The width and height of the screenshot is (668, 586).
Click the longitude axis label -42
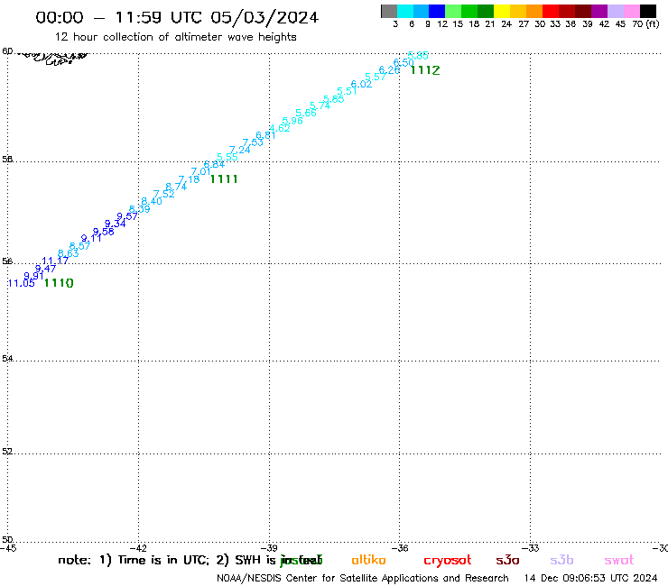tap(138, 548)
